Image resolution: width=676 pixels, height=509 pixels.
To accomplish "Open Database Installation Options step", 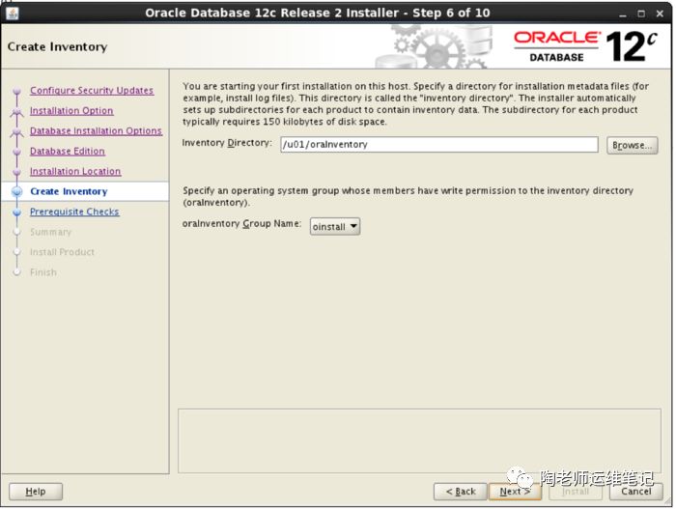I will (x=96, y=131).
